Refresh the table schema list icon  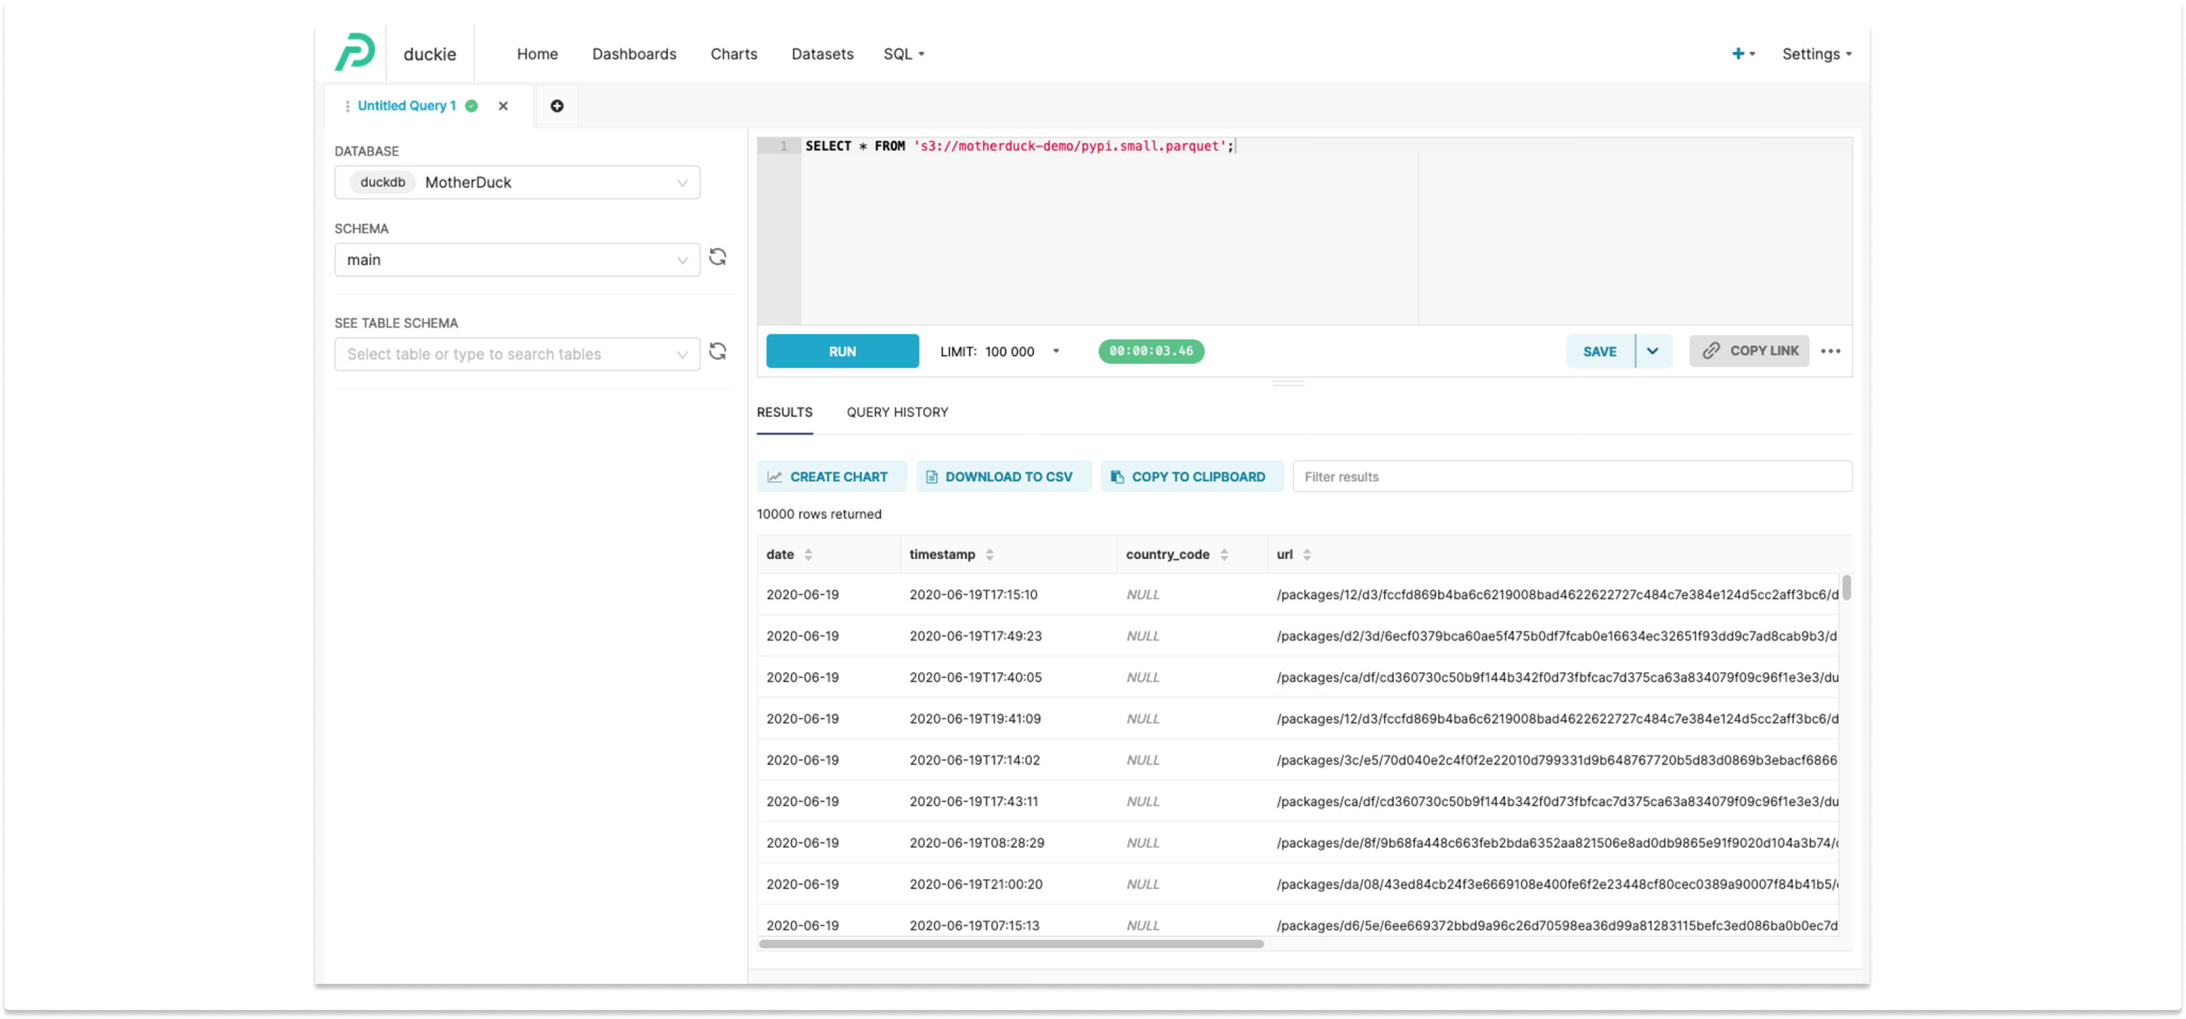718,351
